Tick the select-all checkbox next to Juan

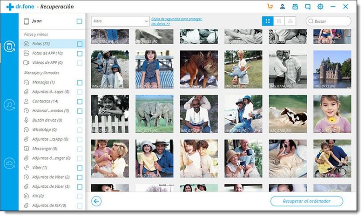click(x=80, y=21)
